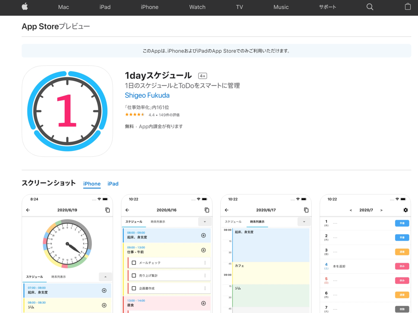Check the 企画書作成 checkbox

point(134,289)
